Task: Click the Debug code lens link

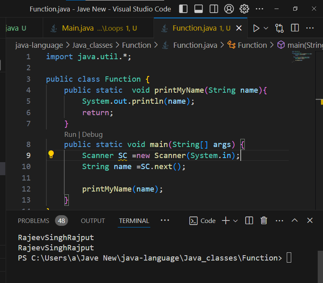Action: point(92,134)
